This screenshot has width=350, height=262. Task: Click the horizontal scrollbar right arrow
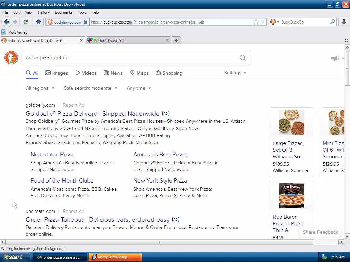click(341, 242)
